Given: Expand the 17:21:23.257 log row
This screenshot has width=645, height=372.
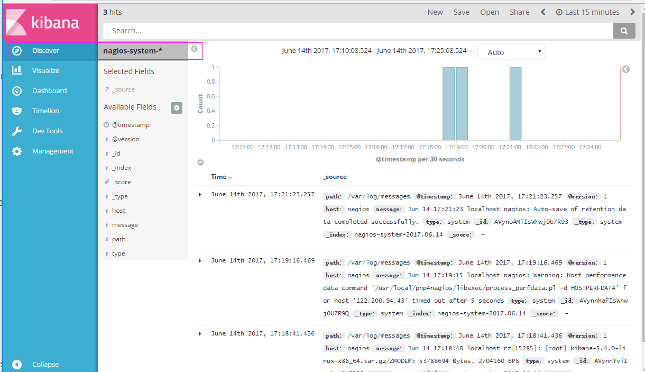Looking at the screenshot, I should coord(200,195).
